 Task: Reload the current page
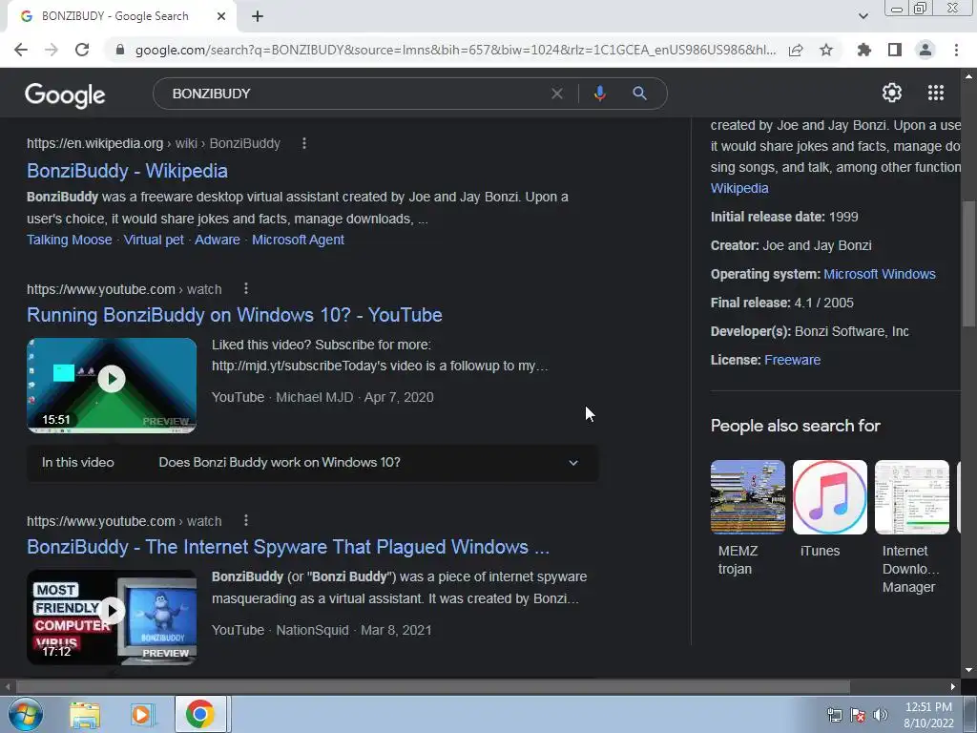(82, 50)
